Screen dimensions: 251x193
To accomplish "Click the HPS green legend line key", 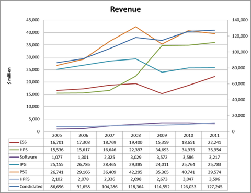I will pos(14,150).
